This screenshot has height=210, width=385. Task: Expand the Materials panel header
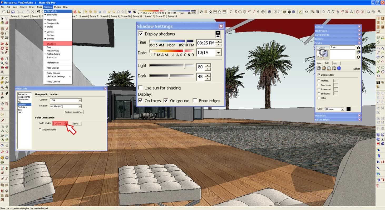338,115
